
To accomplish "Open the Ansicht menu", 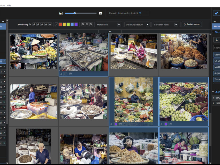I will coord(2,5).
